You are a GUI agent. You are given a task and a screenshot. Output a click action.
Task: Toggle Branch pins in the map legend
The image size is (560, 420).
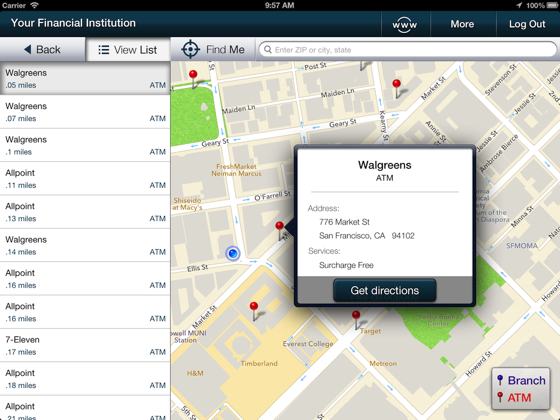click(x=521, y=380)
